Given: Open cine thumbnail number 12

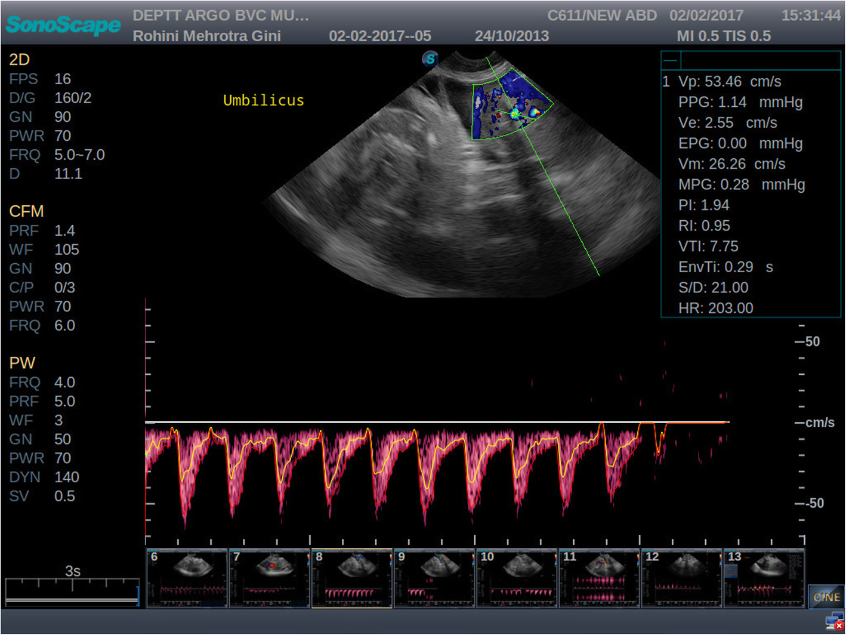Looking at the screenshot, I should click(681, 578).
